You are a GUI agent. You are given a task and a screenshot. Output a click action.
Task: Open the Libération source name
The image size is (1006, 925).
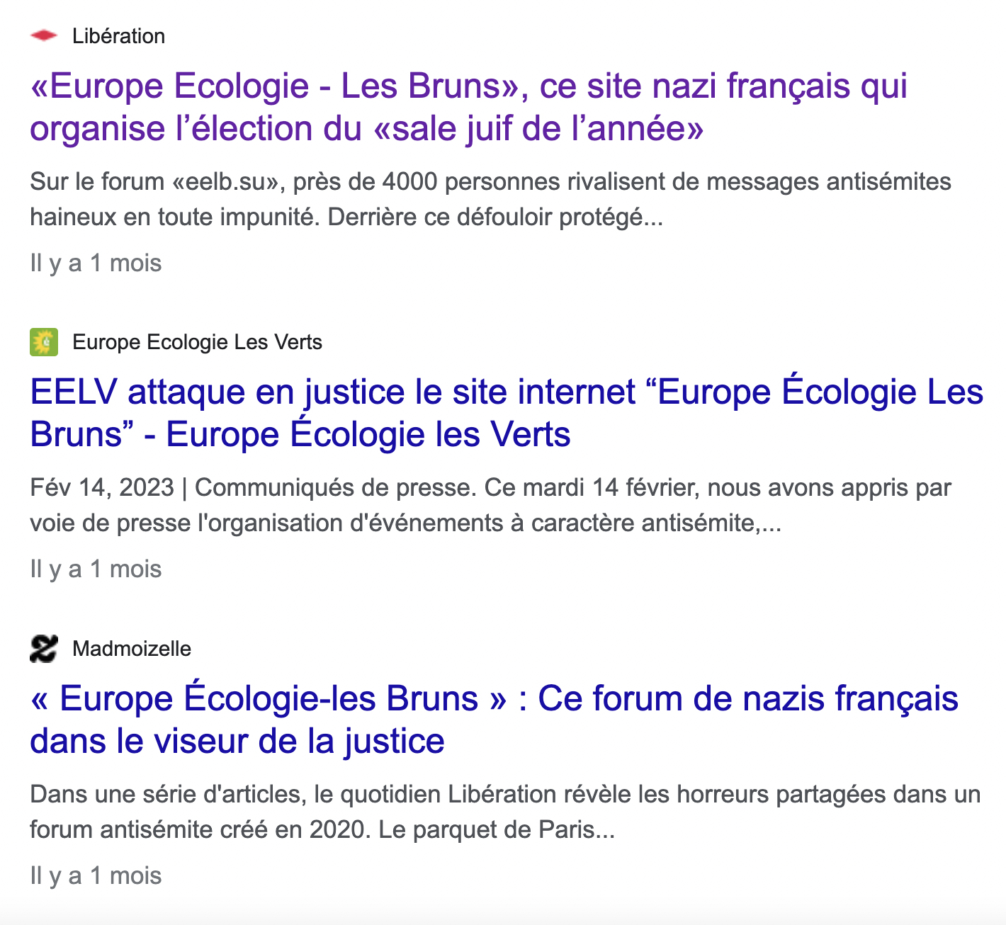tap(118, 36)
